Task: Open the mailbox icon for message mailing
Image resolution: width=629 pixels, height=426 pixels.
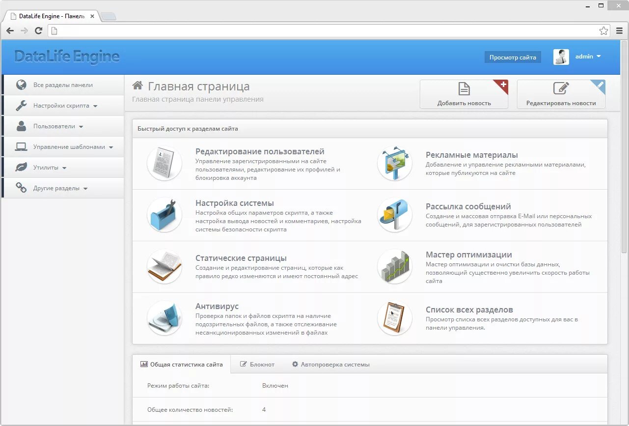Action: (x=395, y=215)
